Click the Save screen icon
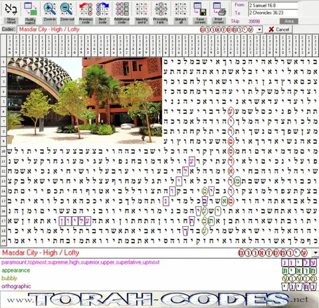The height and width of the screenshot is (308, 319). (200, 9)
